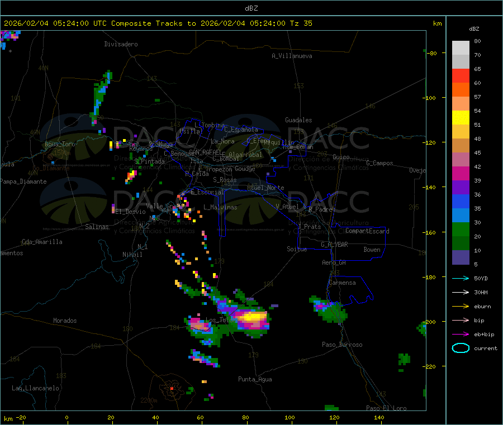Click the 'dBZ' title at top center

tap(251, 8)
